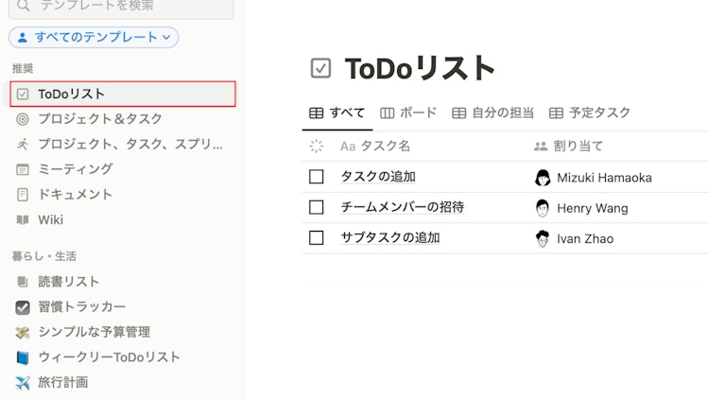Select the 読書リスト template
709x399 pixels.
click(68, 282)
